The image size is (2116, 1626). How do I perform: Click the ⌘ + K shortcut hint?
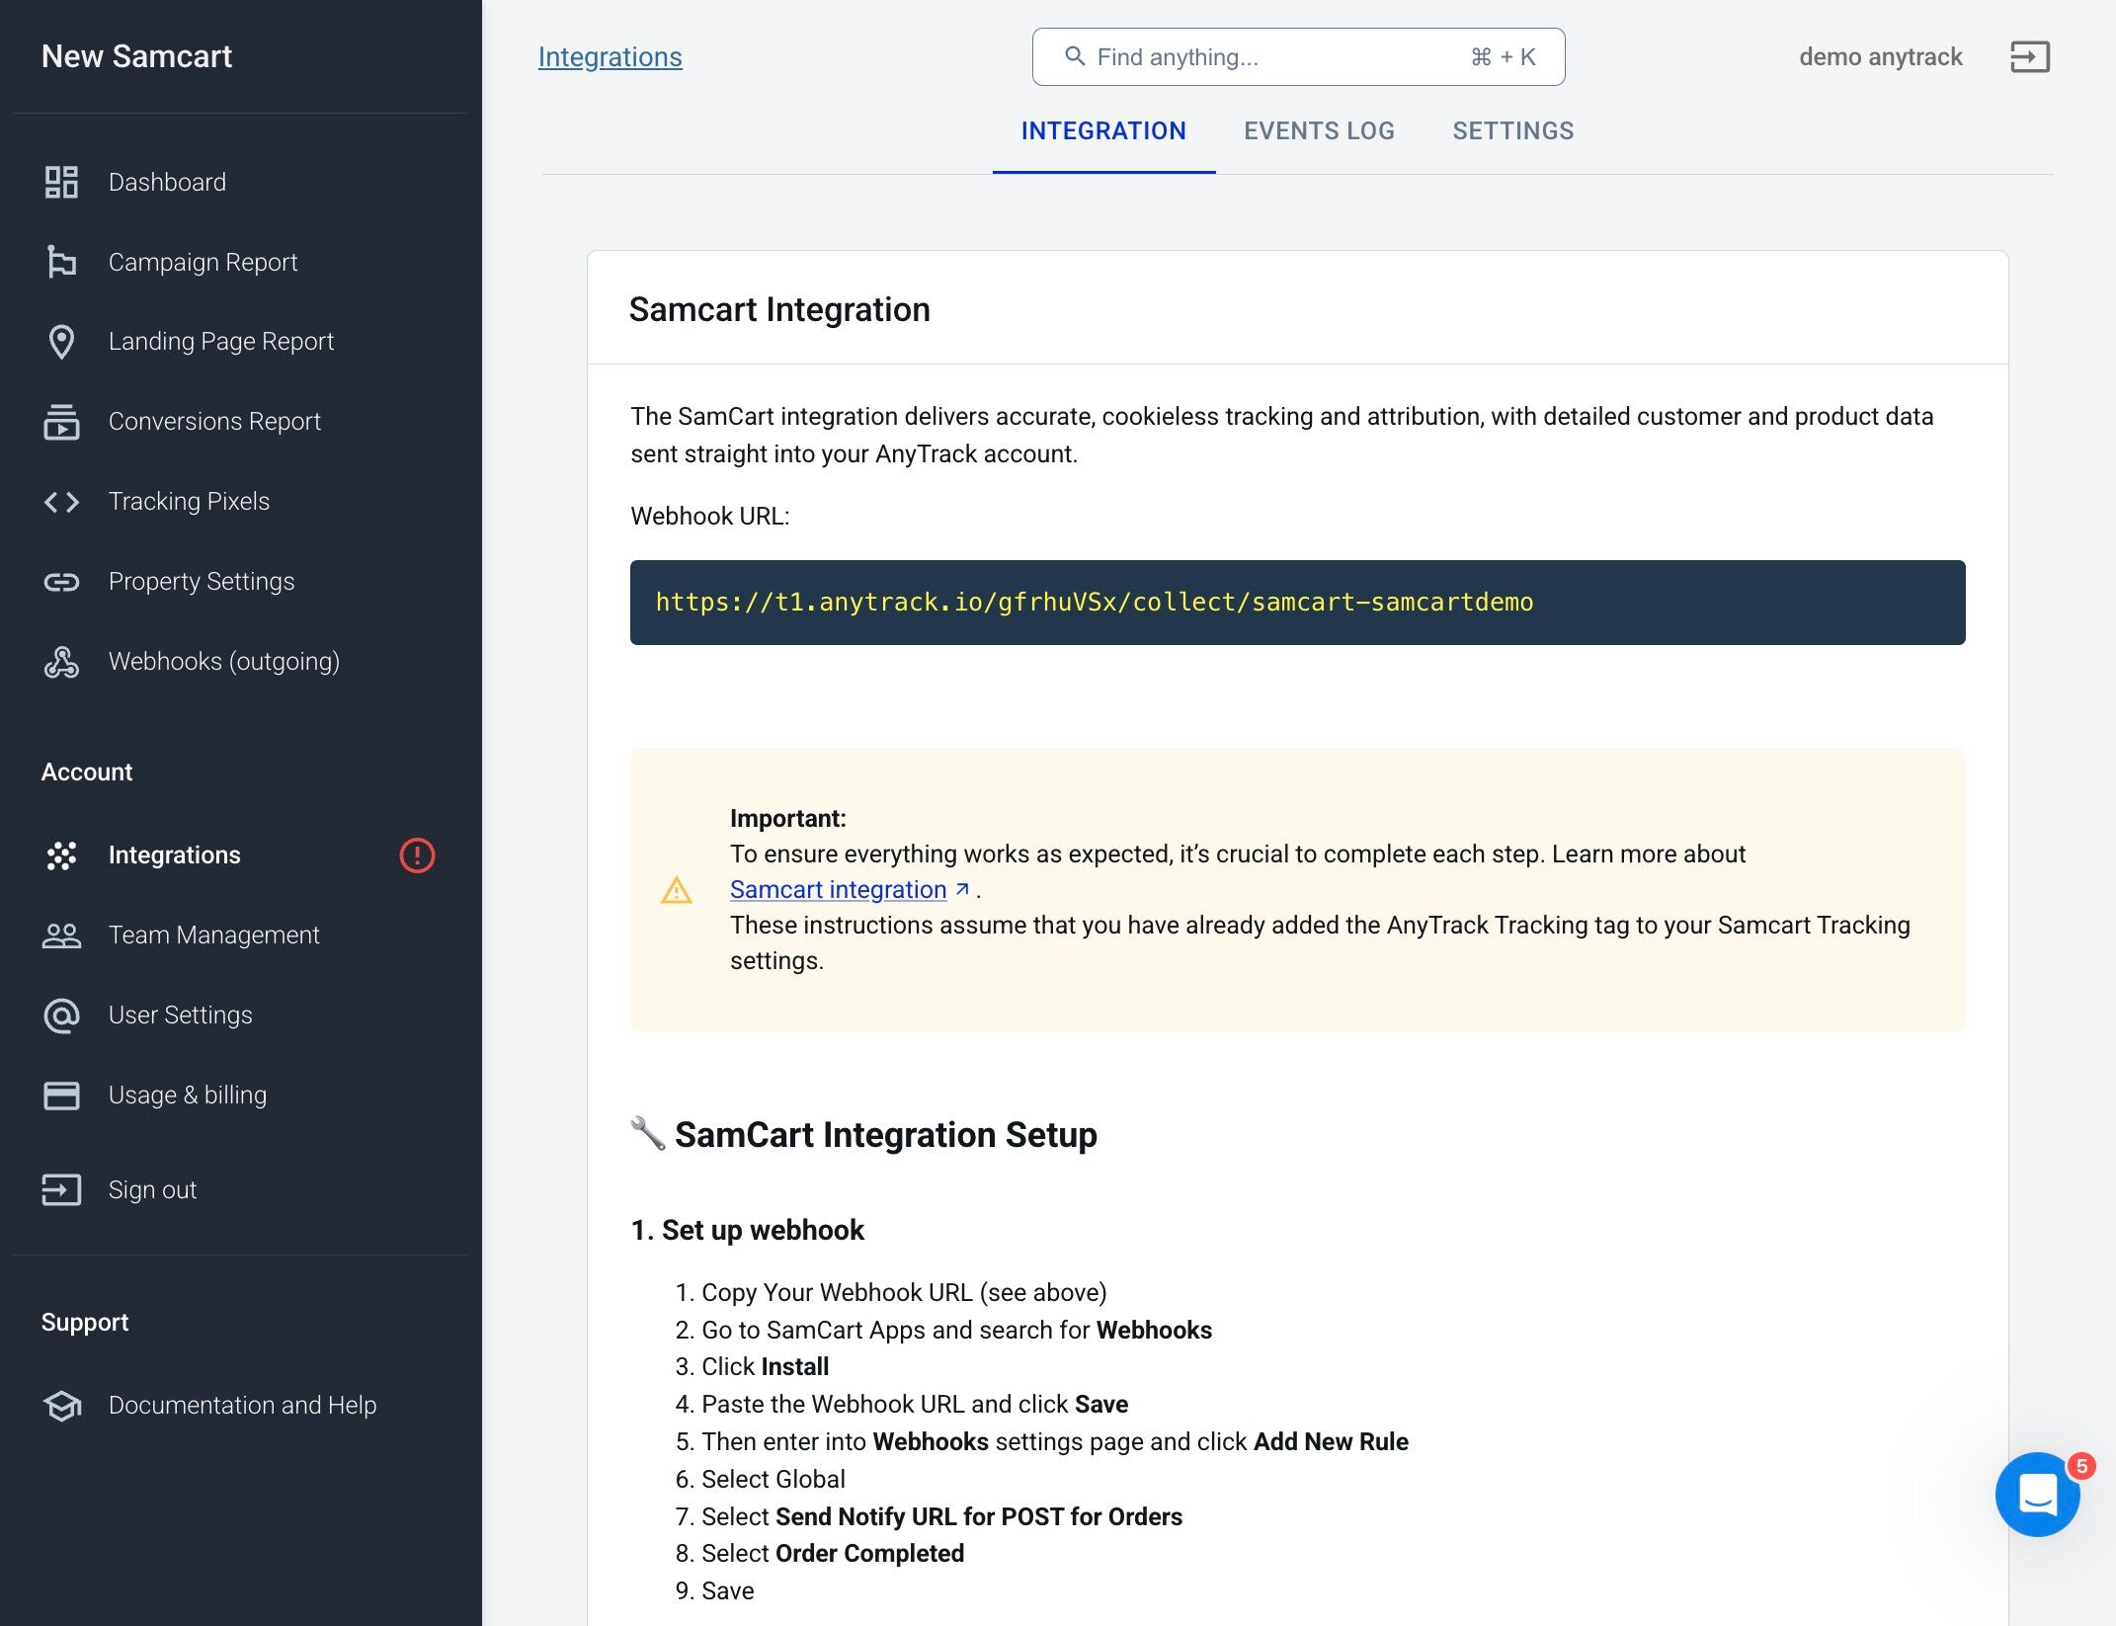coord(1503,57)
